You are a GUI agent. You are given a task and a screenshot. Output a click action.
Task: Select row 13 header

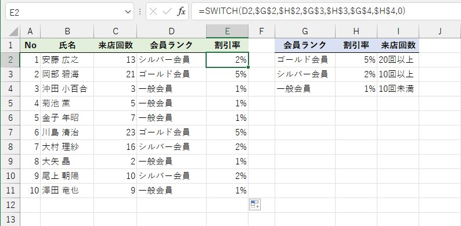(x=10, y=219)
